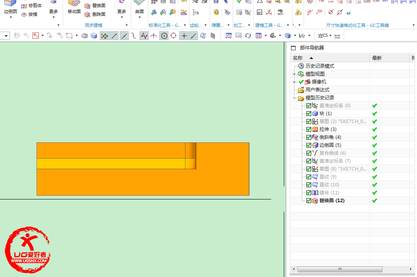Click the orange block model in viewport
417x277 pixels.
(x=143, y=169)
